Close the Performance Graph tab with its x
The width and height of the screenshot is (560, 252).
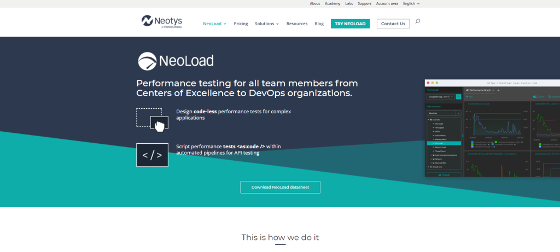pyautogui.click(x=493, y=90)
